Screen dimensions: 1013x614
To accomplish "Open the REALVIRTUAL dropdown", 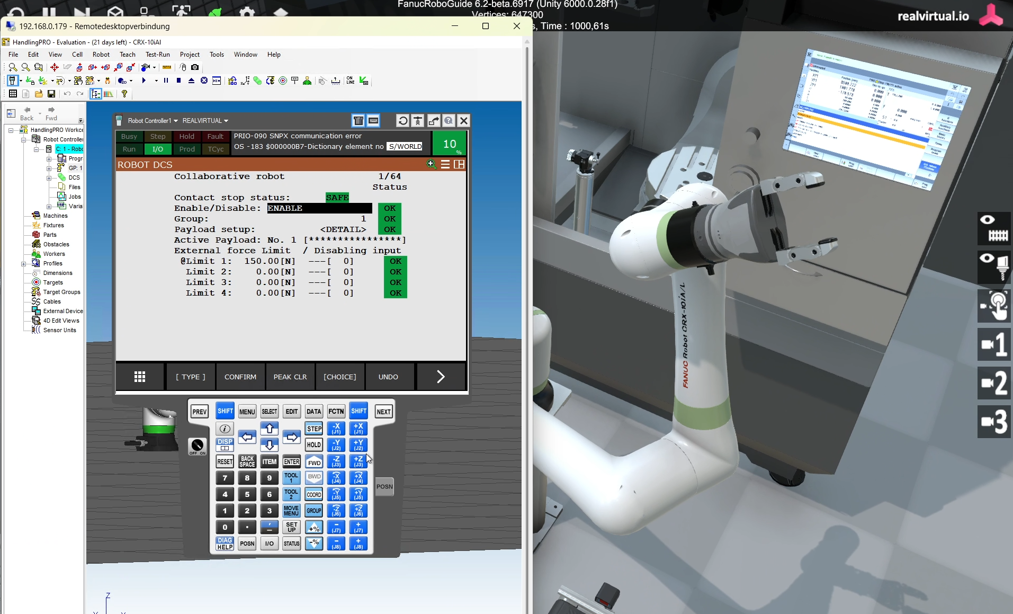I will click(205, 121).
